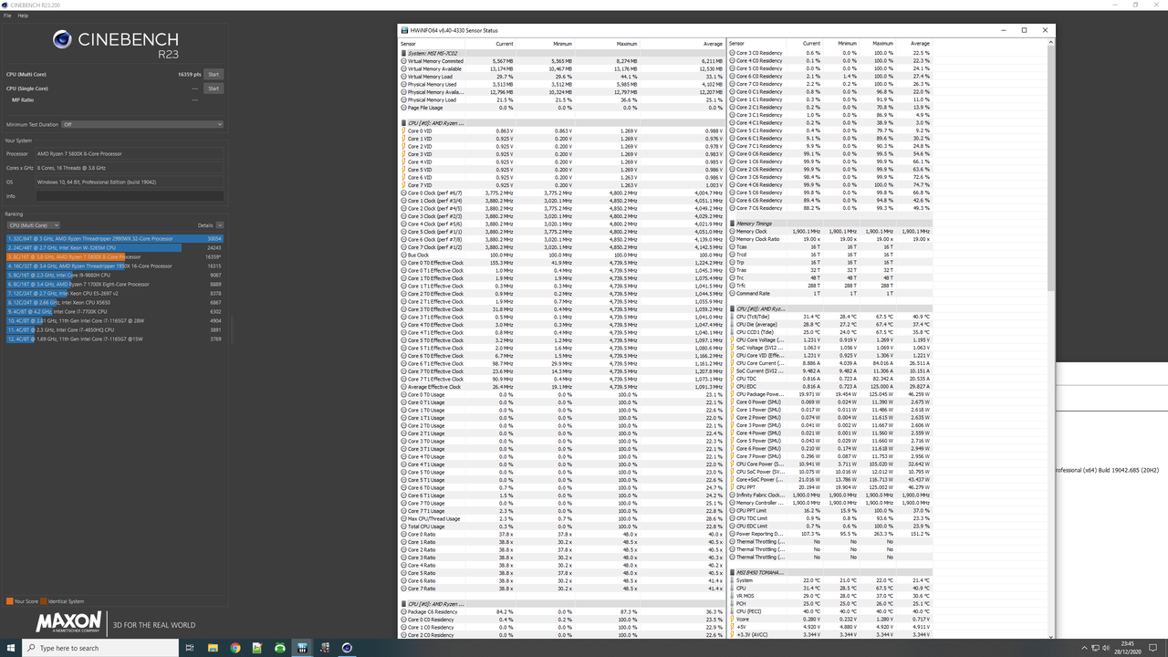Select the Core i7-4850HQ ranking row

click(x=114, y=329)
